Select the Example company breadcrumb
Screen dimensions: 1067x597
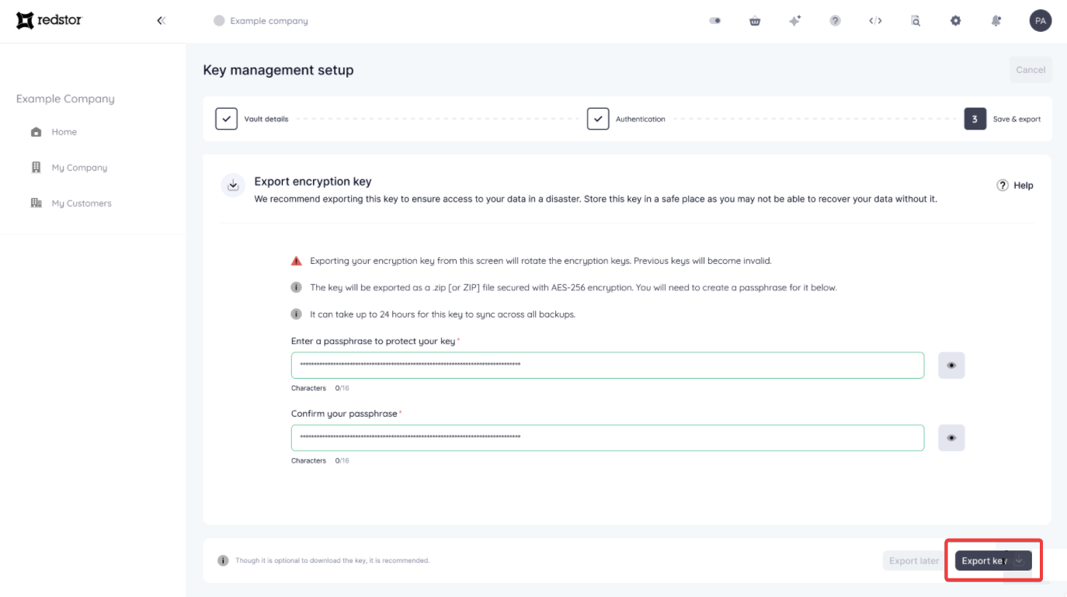261,21
